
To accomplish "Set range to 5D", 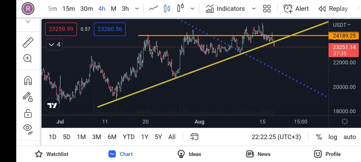I will pyautogui.click(x=66, y=137).
